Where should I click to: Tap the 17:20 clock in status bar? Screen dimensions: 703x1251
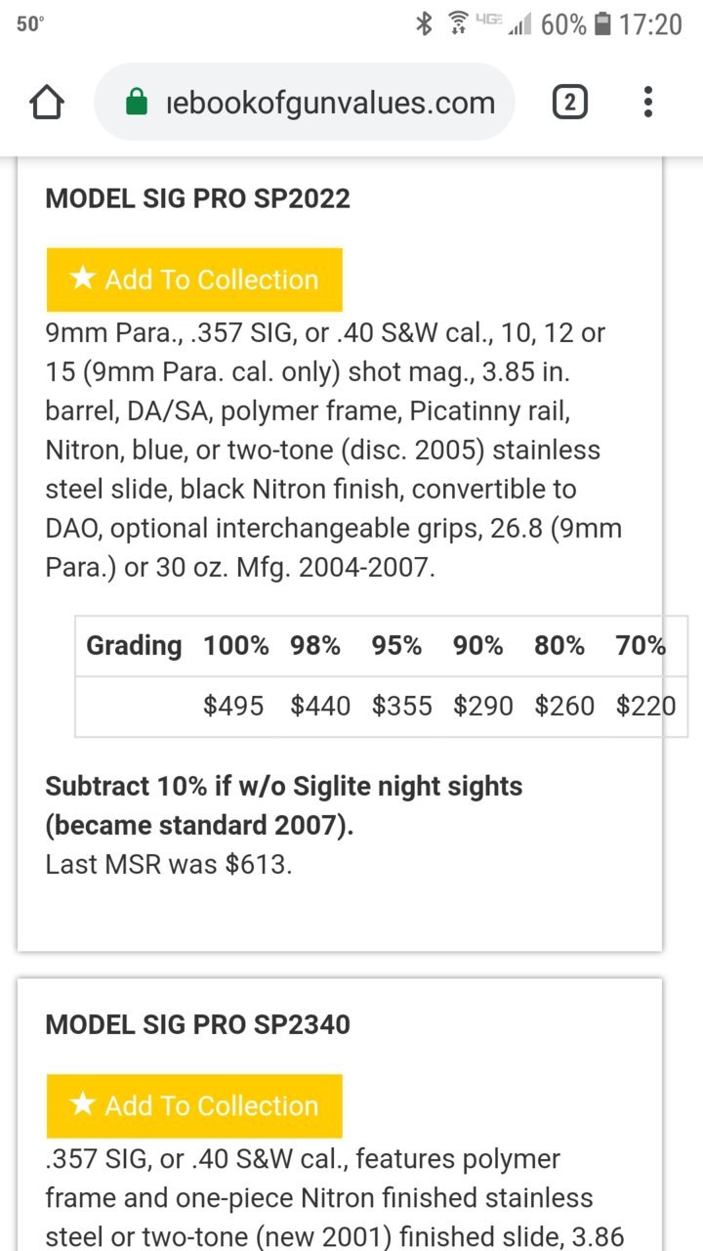(x=650, y=23)
